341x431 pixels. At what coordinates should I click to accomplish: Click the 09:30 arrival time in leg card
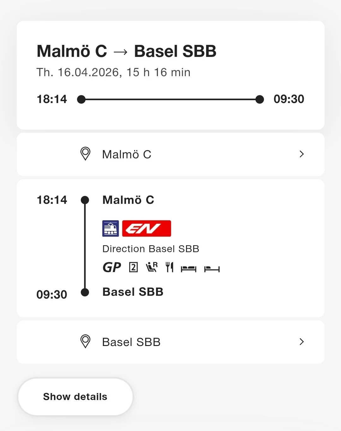click(x=52, y=294)
